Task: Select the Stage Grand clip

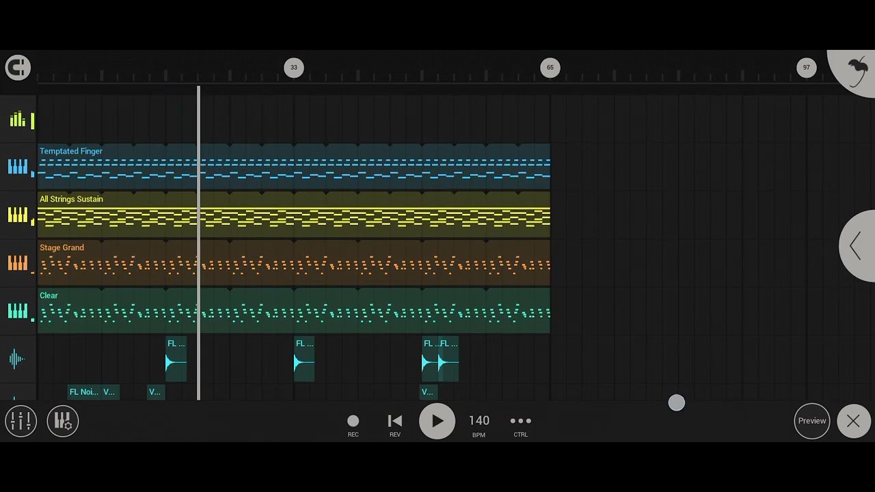Action: click(x=294, y=262)
